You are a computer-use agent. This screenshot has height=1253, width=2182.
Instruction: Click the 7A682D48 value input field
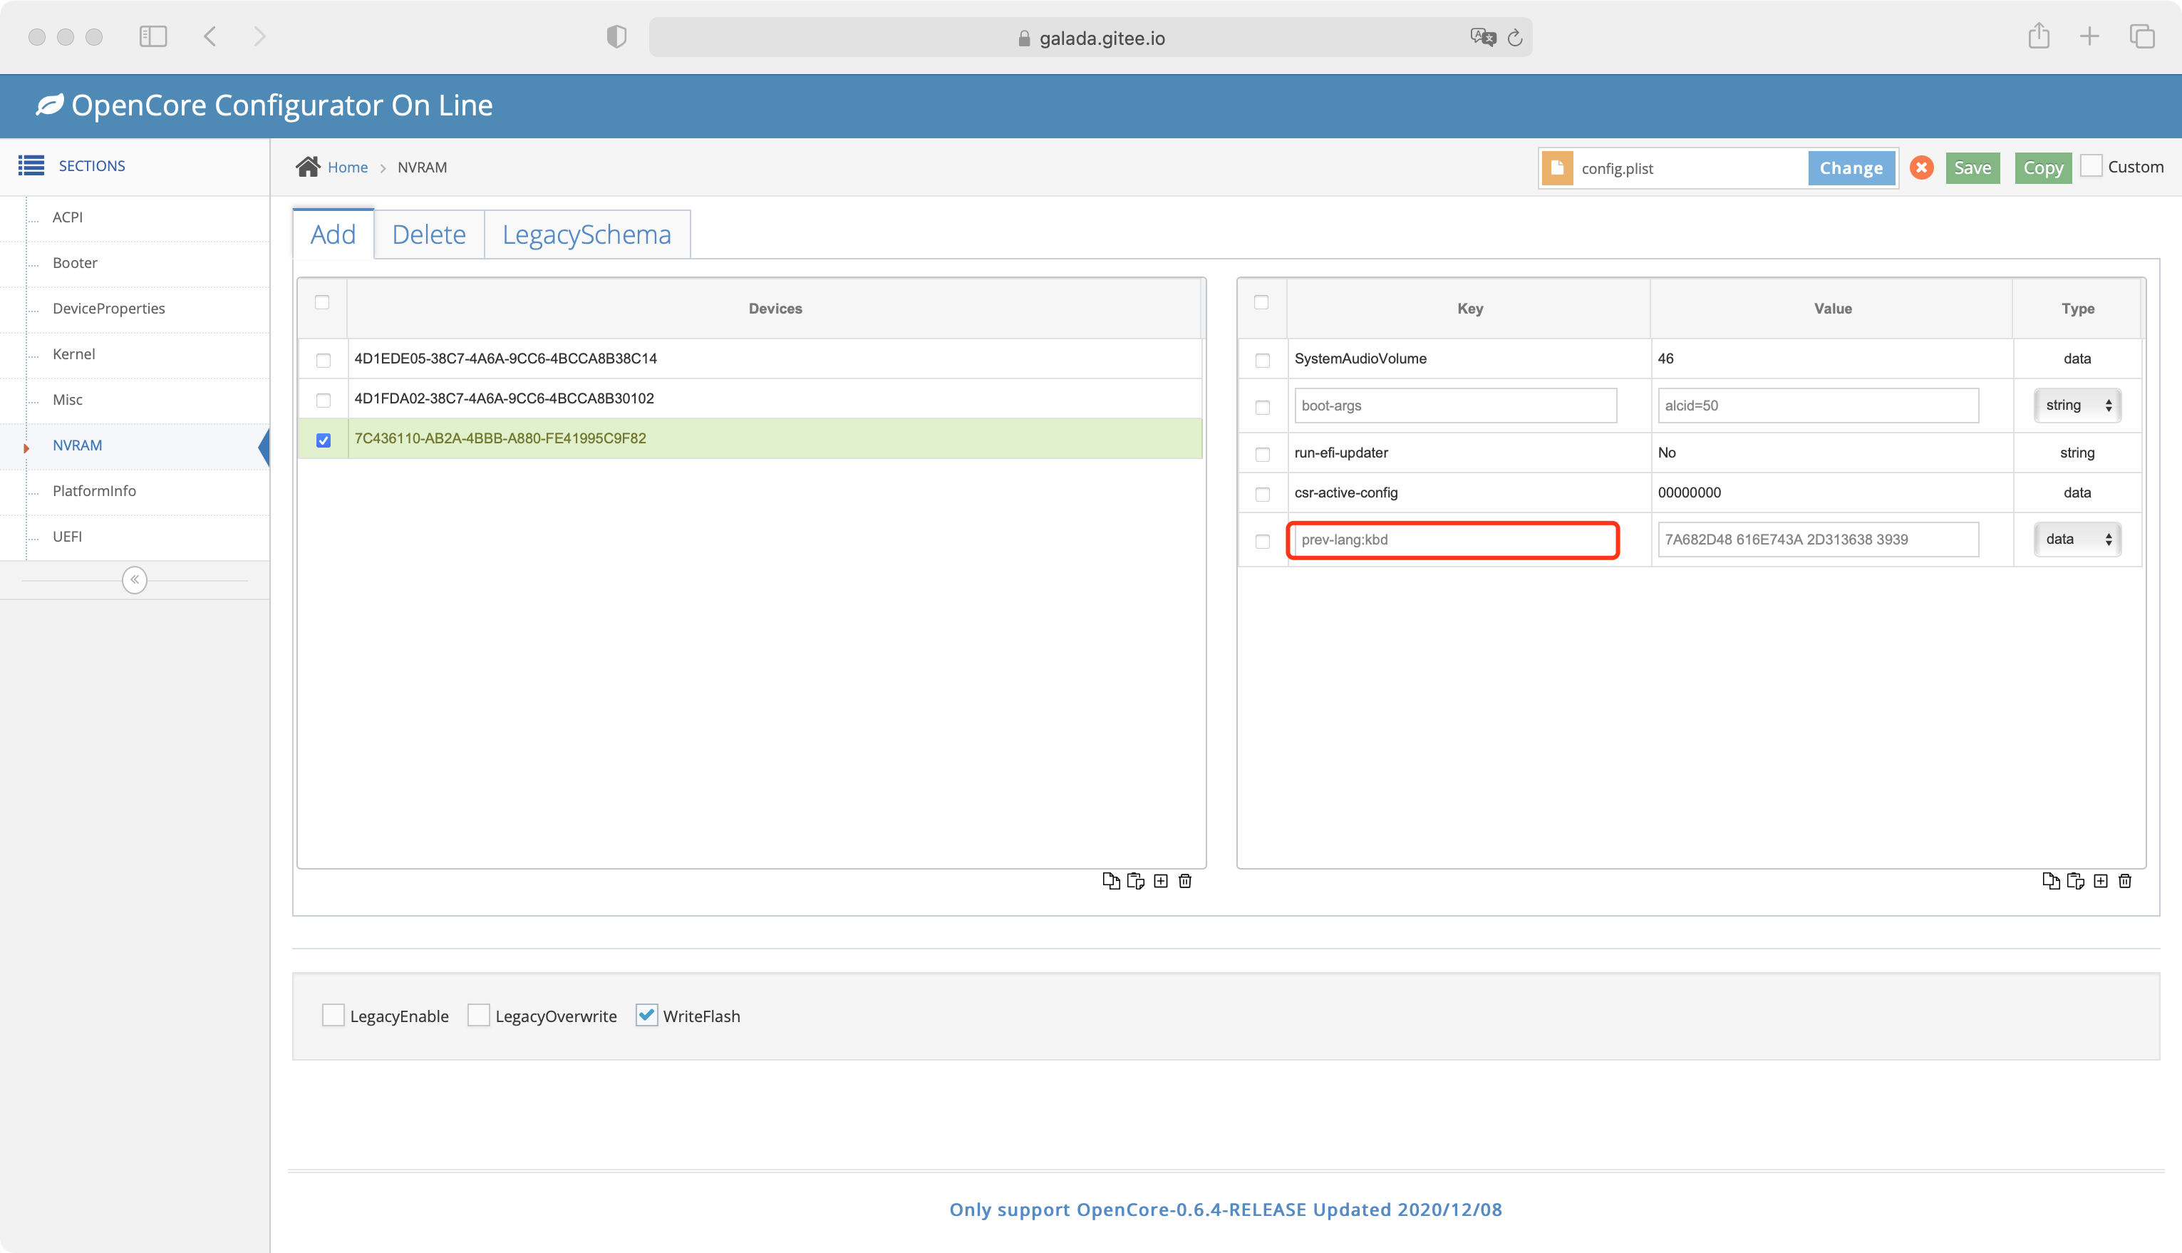(x=1818, y=540)
